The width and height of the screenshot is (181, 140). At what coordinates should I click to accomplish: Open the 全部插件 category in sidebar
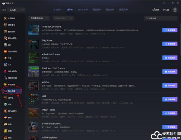(9, 18)
